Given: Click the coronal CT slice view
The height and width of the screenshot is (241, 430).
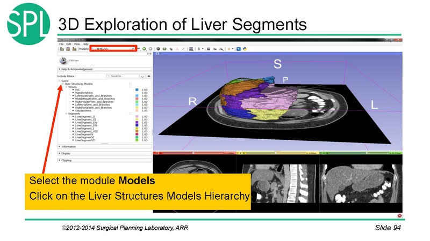Looking at the screenshot, I should (361, 184).
